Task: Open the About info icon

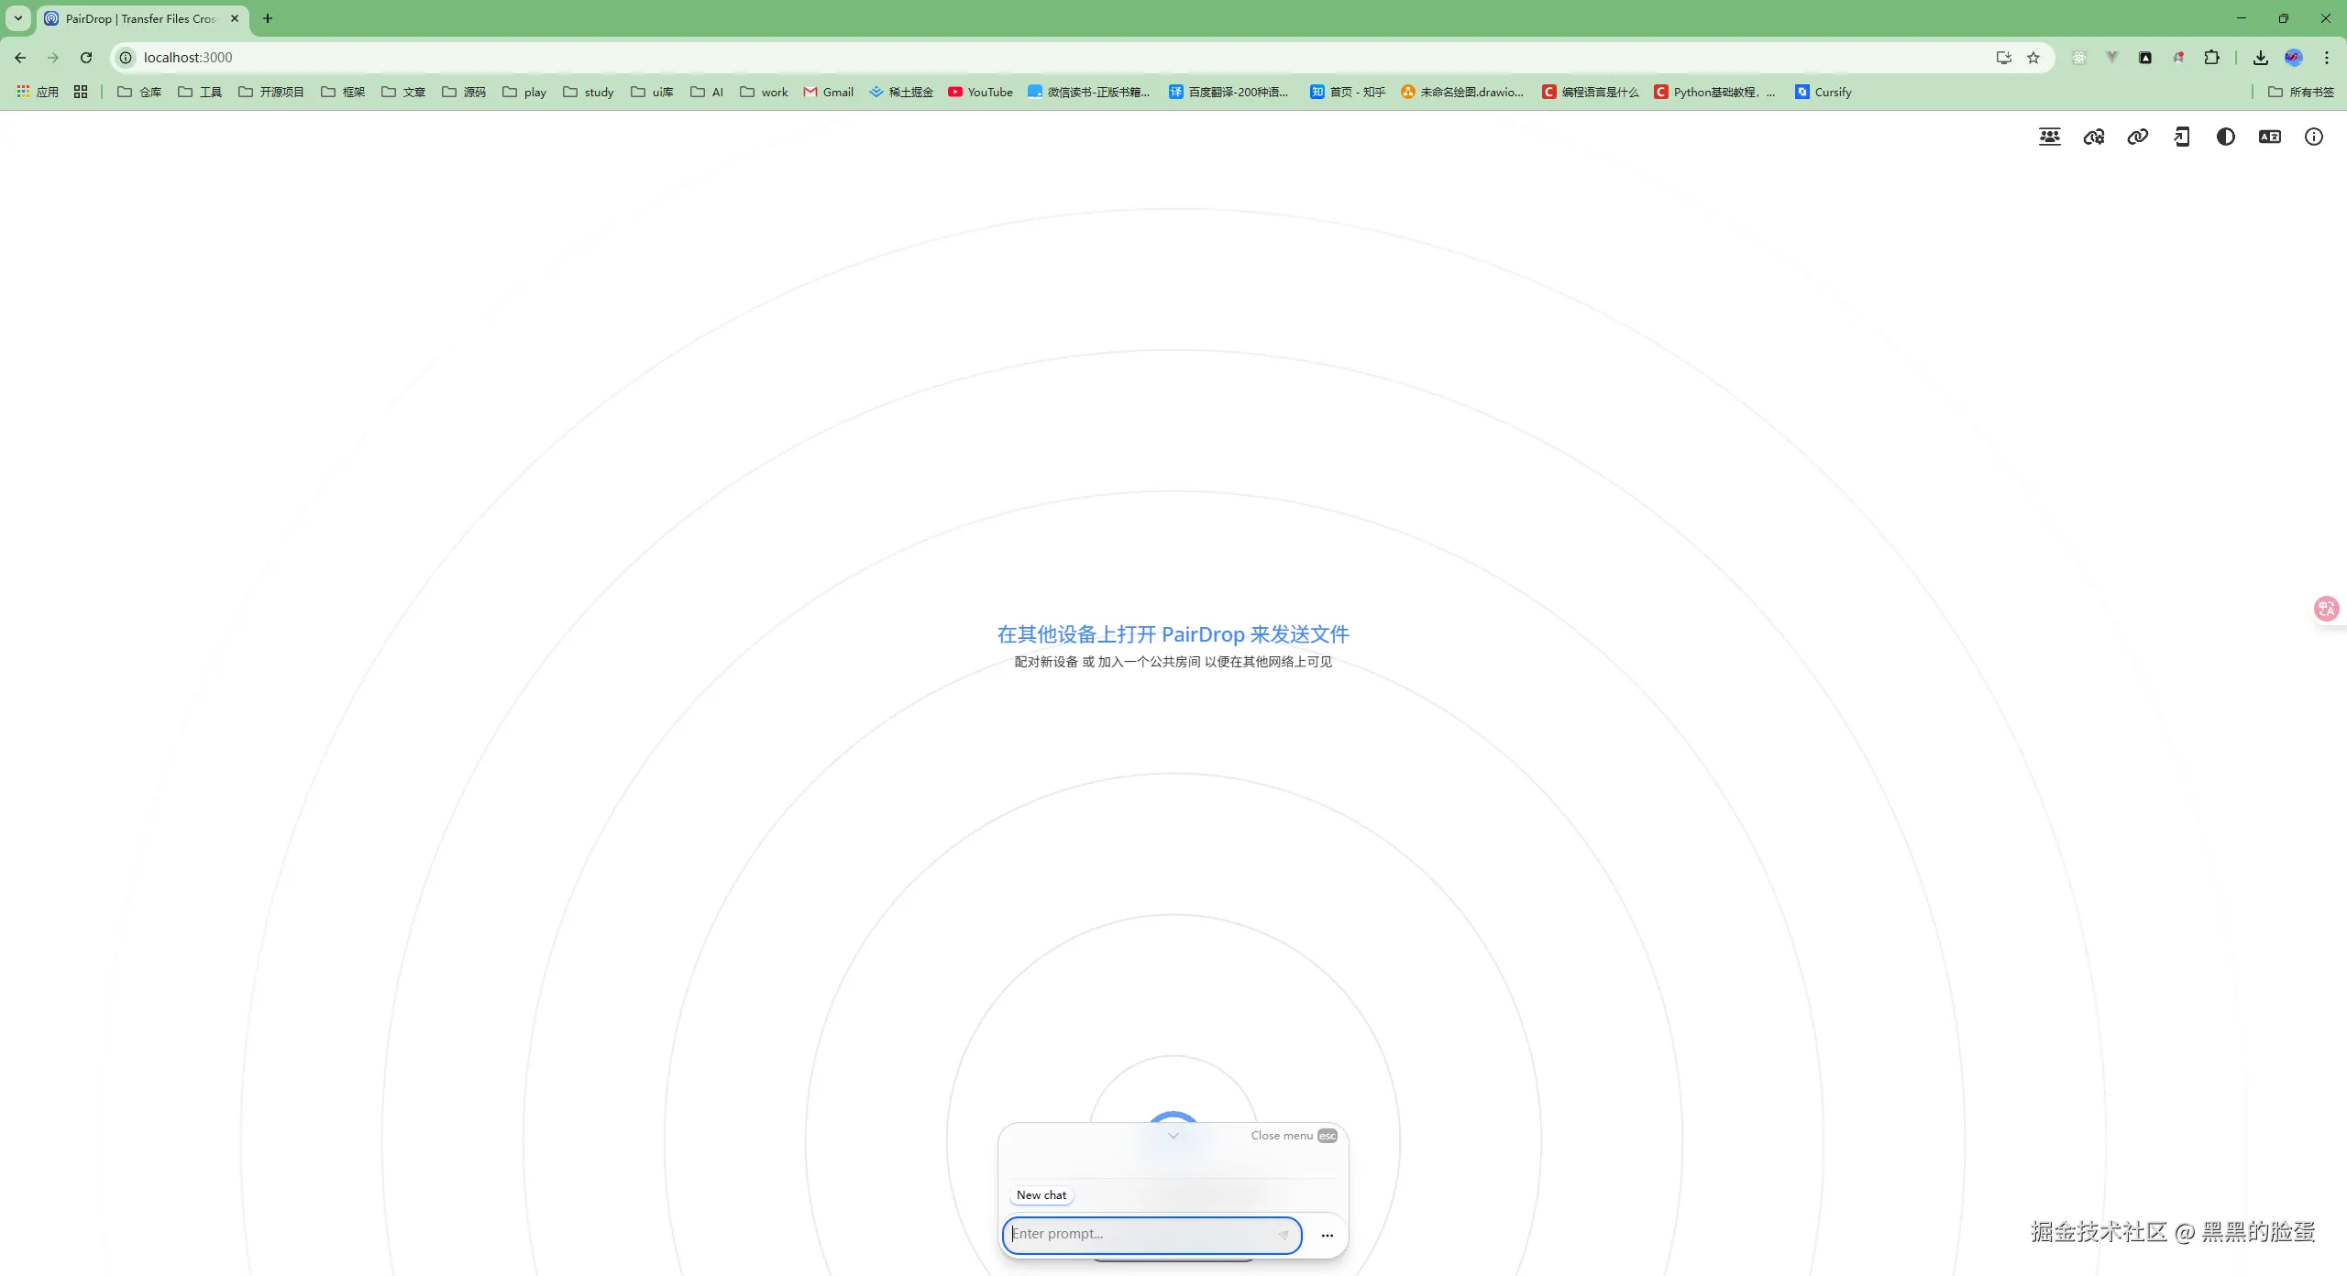Action: coord(2313,137)
